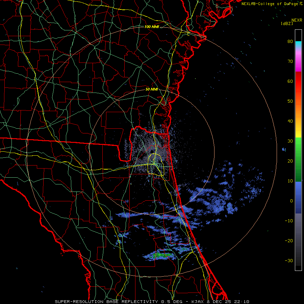Click the 80 value on color scale
This screenshot has width=304, height=304.
(x=290, y=42)
